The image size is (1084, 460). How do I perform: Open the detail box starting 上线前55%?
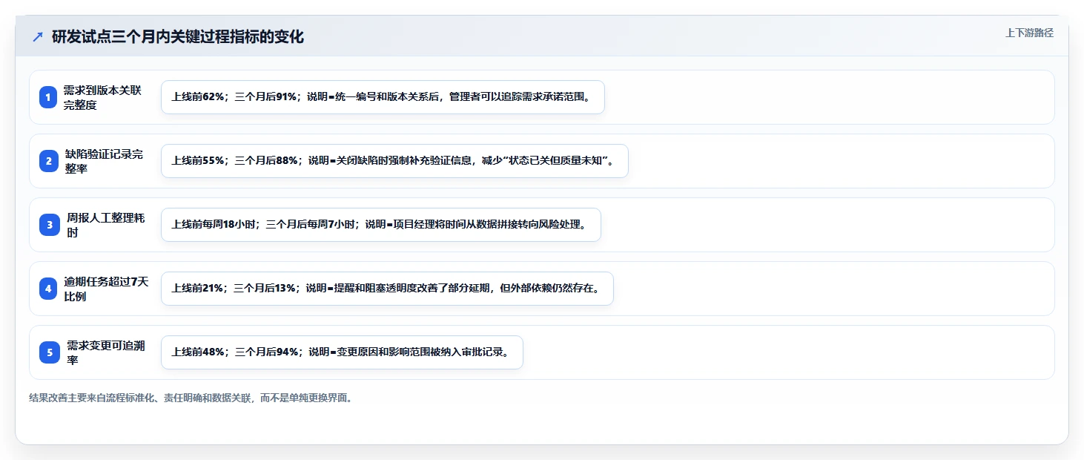[x=394, y=161]
